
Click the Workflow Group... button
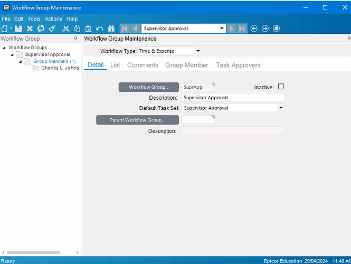tap(149, 87)
